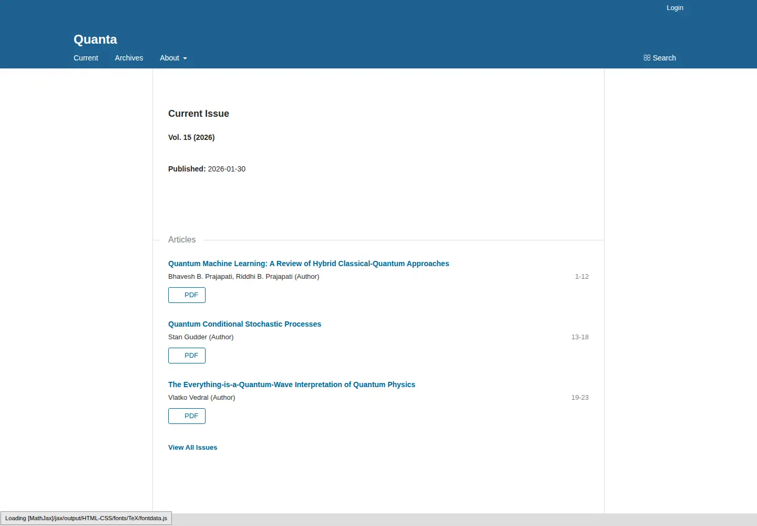Open Quantum Machine Learning review article
Viewport: 757px width, 526px height.
pos(309,264)
